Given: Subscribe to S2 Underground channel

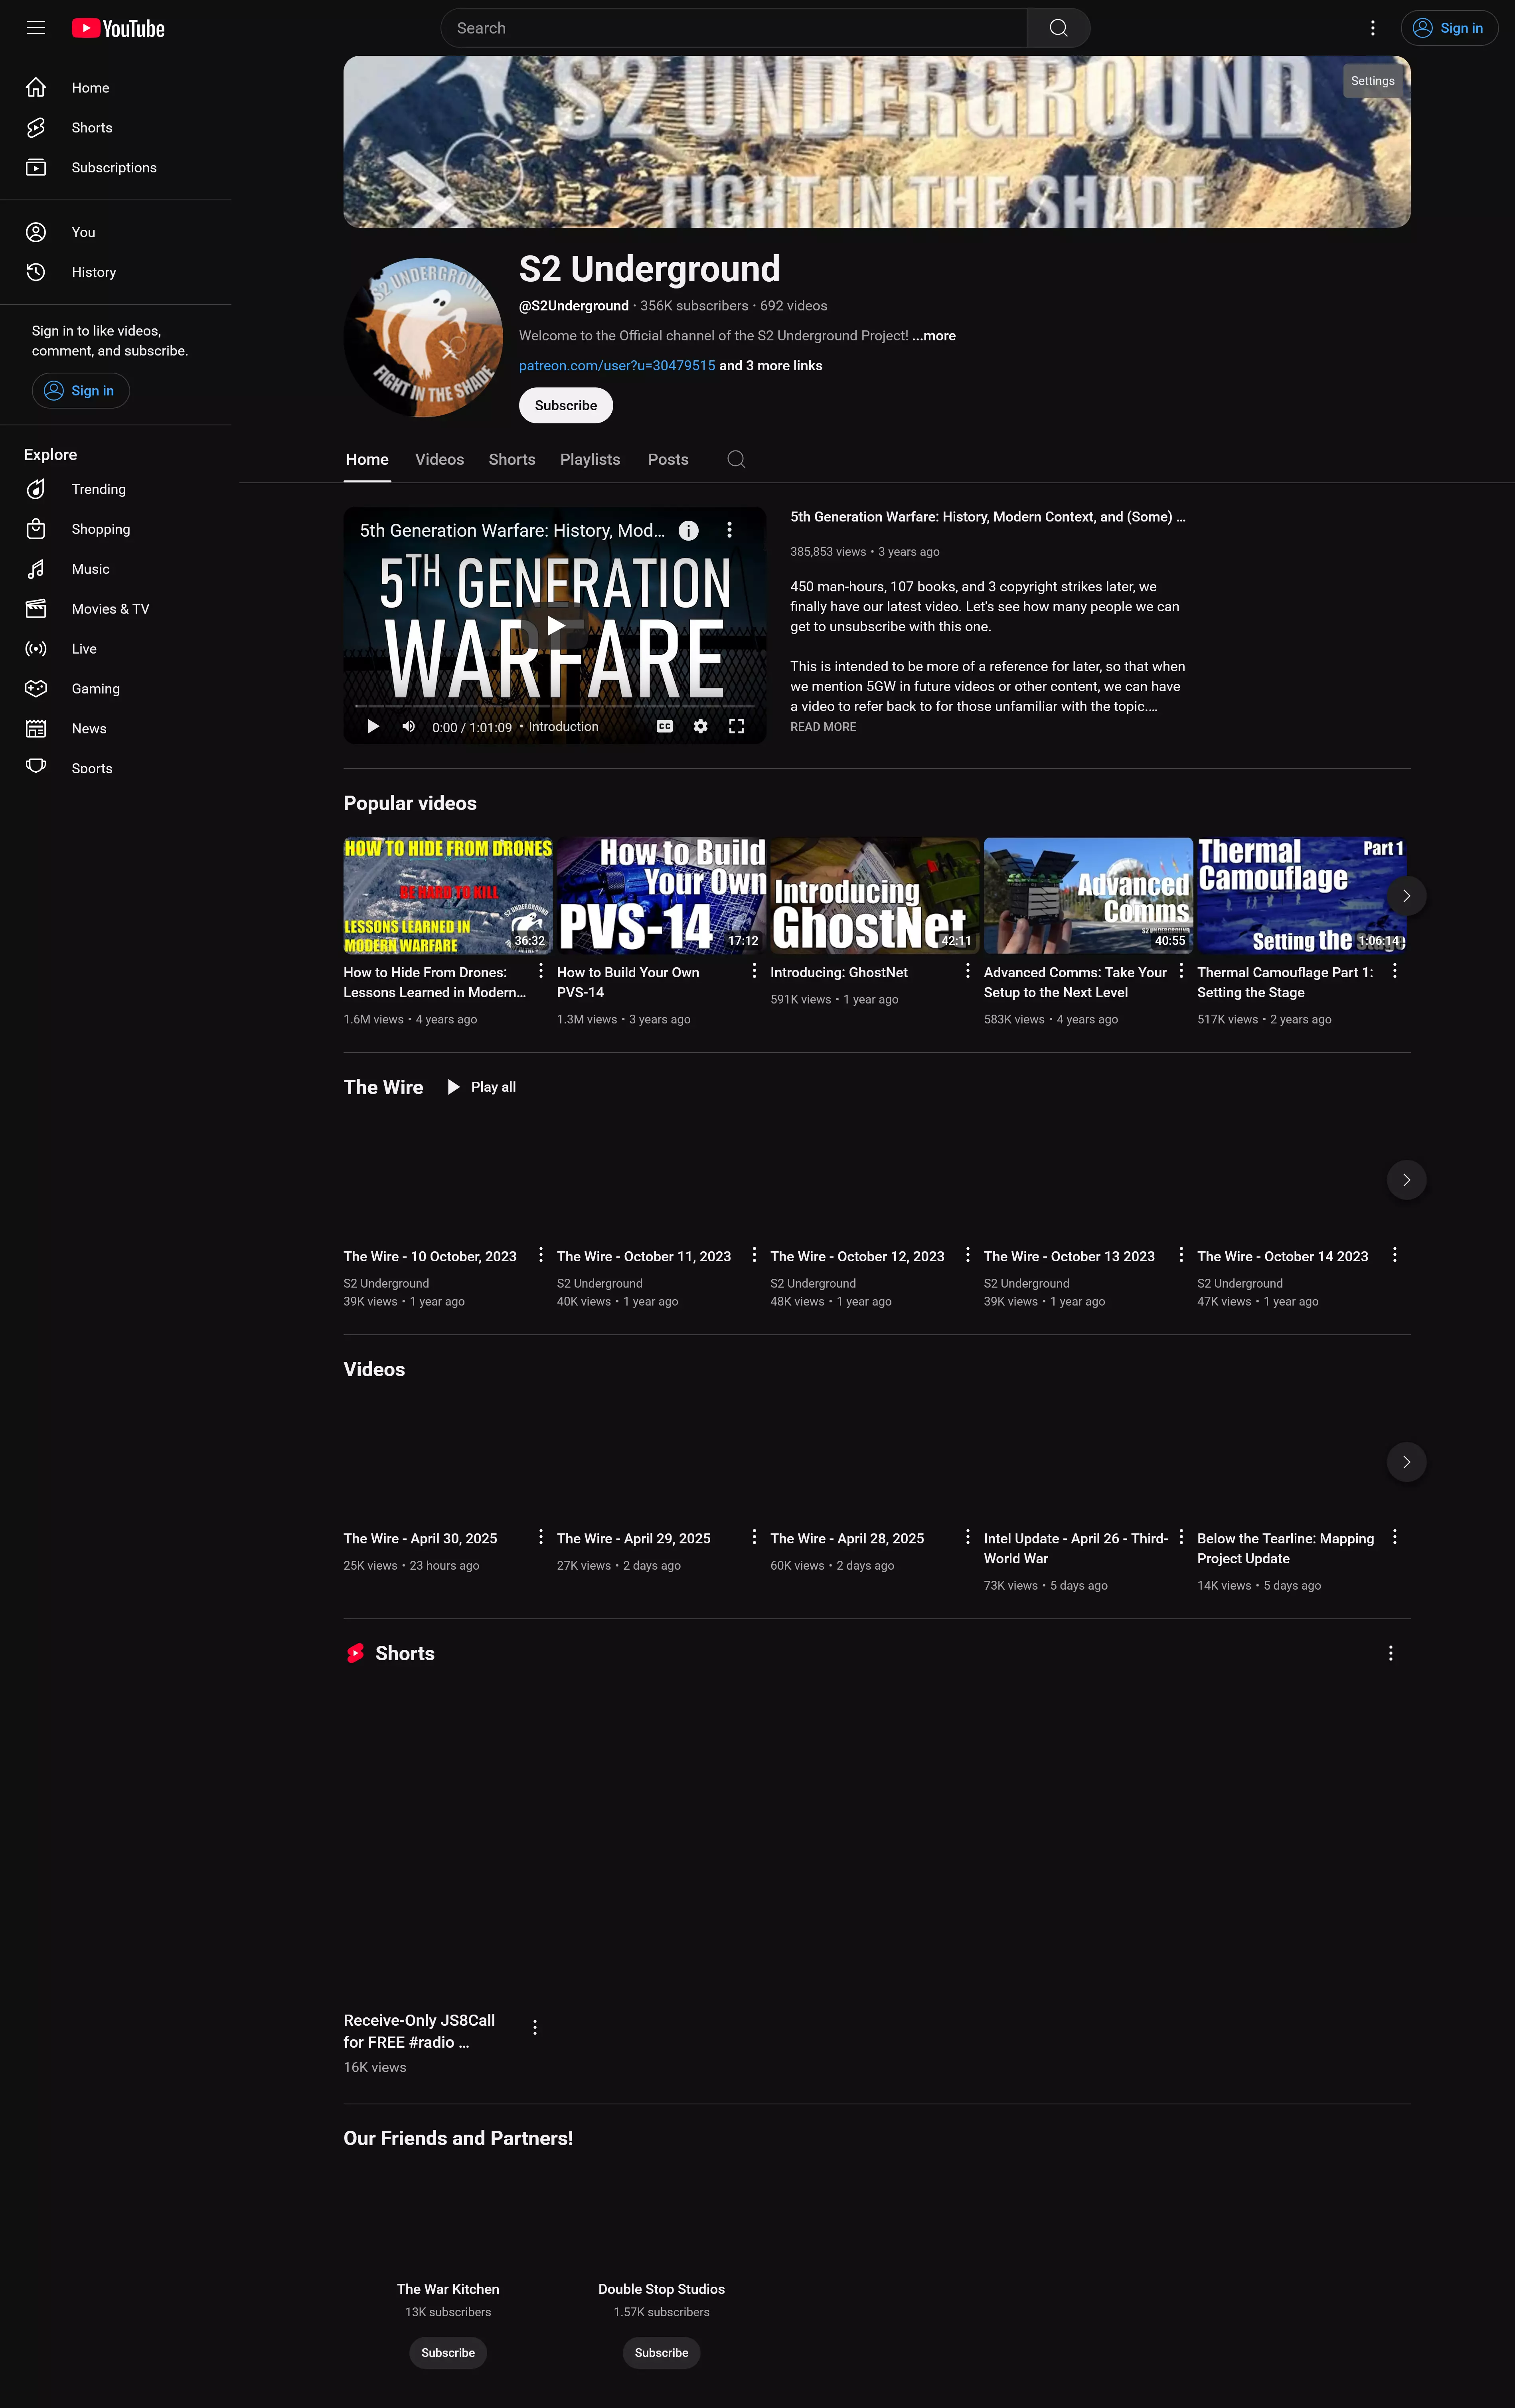Looking at the screenshot, I should coord(566,405).
